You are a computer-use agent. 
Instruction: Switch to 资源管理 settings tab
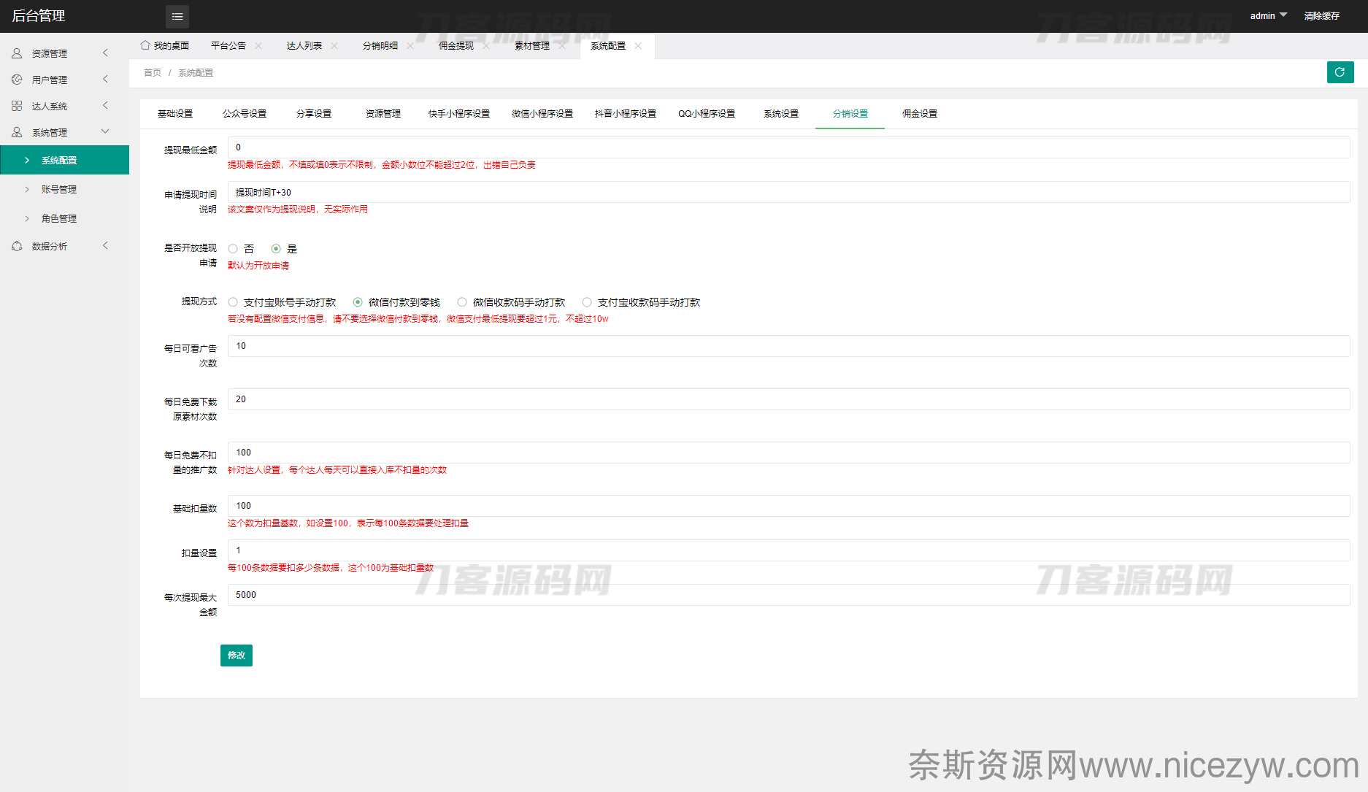383,114
